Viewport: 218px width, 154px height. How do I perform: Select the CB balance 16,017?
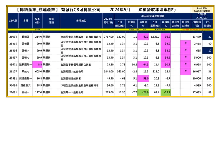coord(196,72)
